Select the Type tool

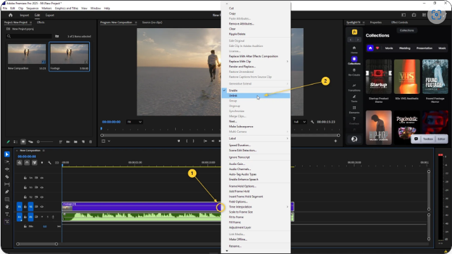(7, 214)
